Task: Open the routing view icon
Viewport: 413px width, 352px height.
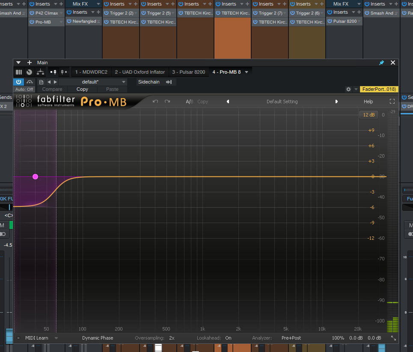Action: tap(40, 72)
